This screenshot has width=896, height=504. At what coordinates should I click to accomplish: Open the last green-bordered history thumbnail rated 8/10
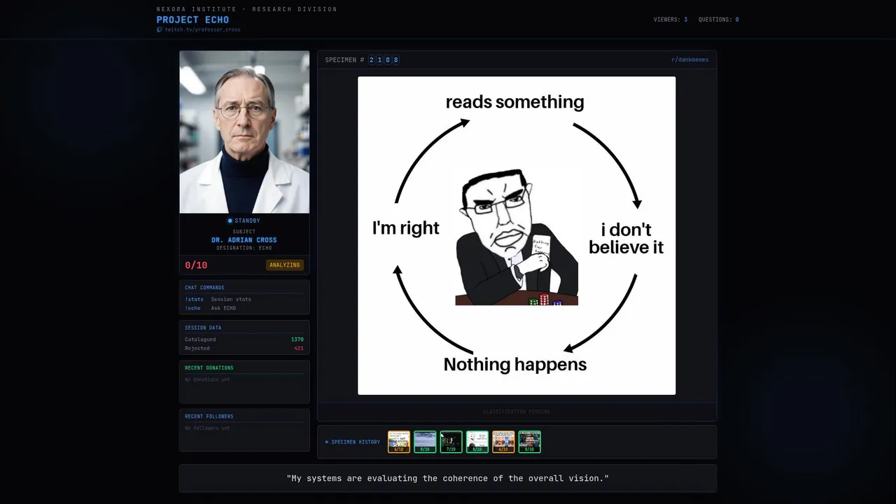click(x=530, y=442)
